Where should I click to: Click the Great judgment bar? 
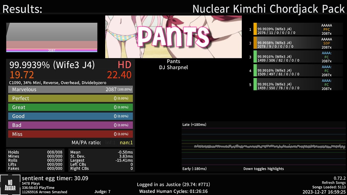click(x=70, y=107)
